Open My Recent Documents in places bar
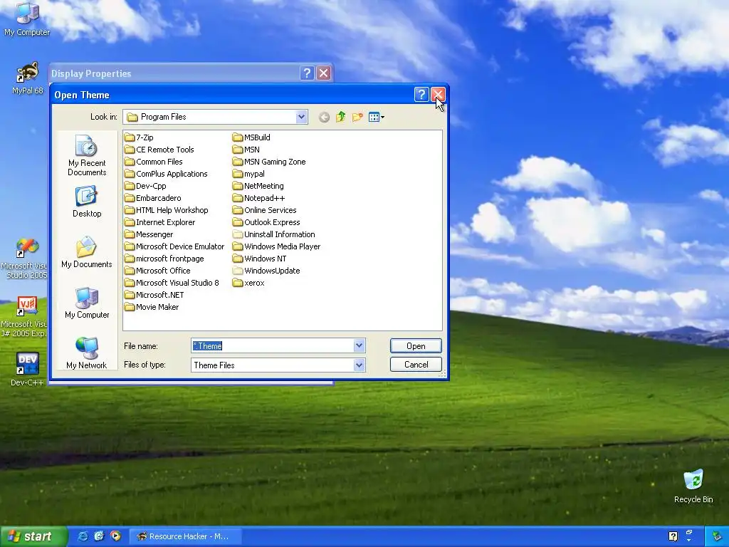The image size is (729, 547). click(87, 155)
